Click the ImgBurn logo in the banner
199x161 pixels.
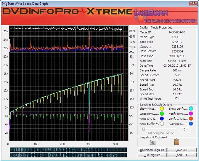(x=151, y=13)
